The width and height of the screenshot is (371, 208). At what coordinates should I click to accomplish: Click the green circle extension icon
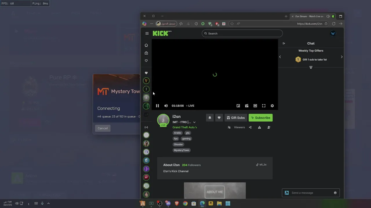pos(203,24)
